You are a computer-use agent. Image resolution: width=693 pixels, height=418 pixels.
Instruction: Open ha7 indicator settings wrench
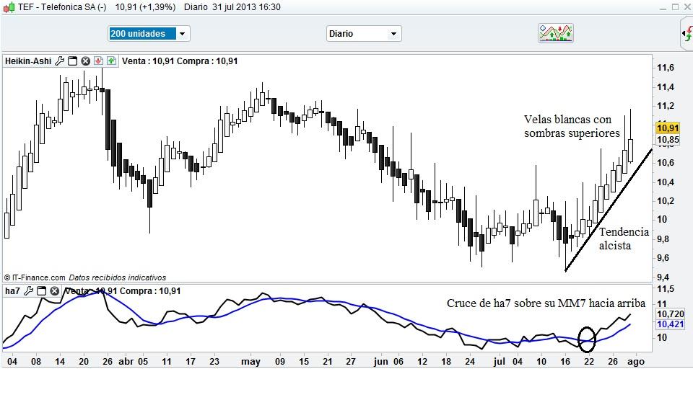29,291
